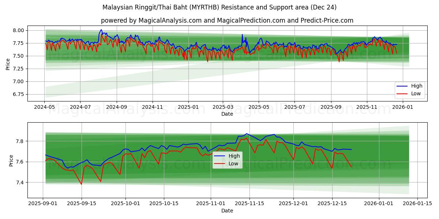Toggle the High legend entry in bottom chart
The height and width of the screenshot is (219, 439).
point(229,155)
